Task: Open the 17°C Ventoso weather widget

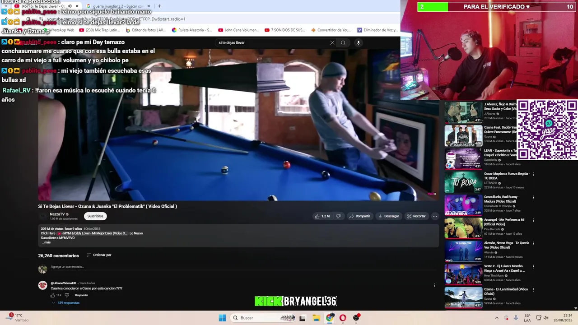Action: coord(18,318)
